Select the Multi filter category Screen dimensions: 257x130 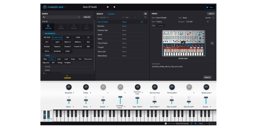pyautogui.click(x=87, y=27)
